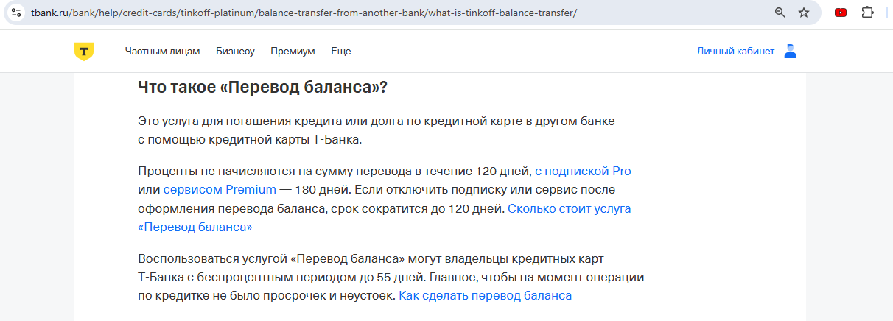
Task: Open the site information icon in address bar
Action: [16, 13]
